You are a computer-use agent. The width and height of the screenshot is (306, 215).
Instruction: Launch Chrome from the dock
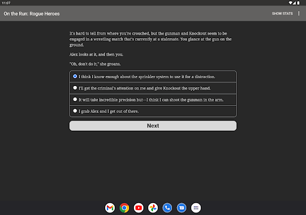(x=124, y=208)
